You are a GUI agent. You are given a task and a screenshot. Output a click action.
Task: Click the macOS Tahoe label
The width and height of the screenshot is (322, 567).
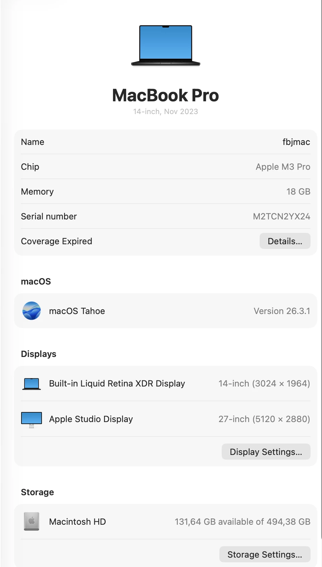77,311
